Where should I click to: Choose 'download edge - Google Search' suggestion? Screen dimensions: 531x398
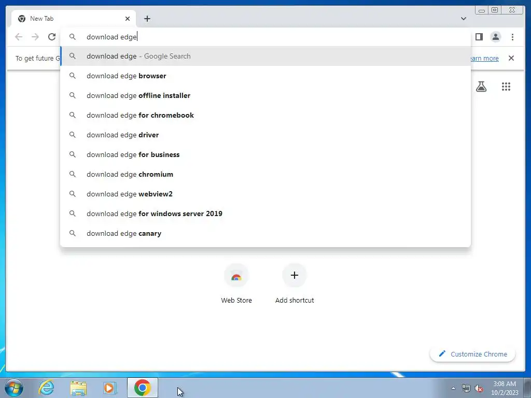265,56
